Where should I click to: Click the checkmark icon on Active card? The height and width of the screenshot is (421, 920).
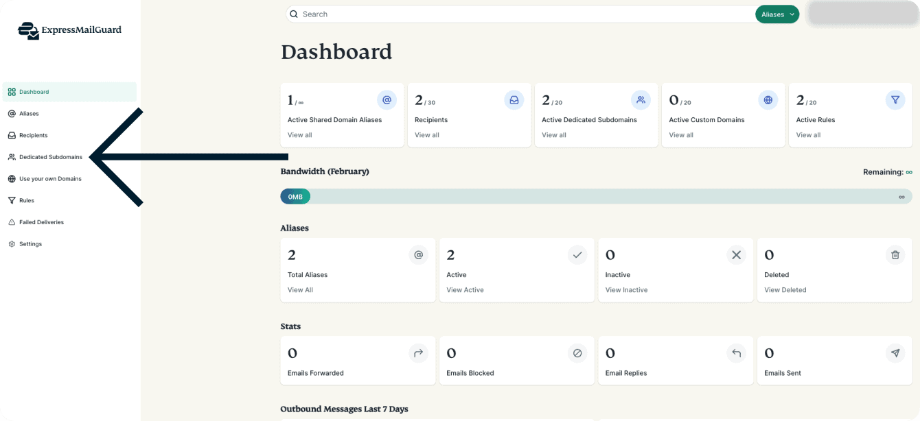tap(577, 255)
